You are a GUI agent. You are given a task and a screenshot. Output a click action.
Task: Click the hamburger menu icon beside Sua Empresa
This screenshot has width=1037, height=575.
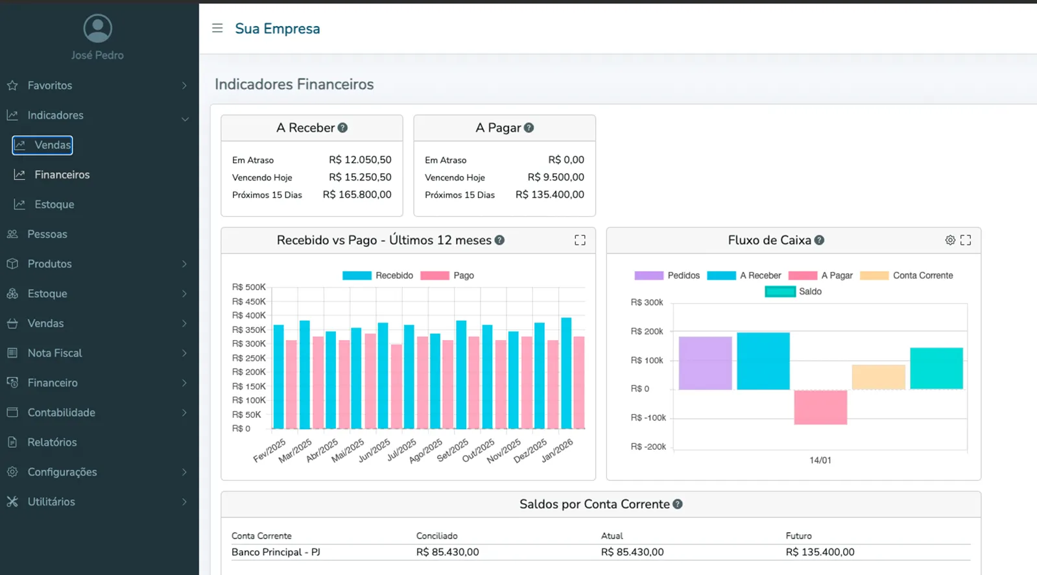pyautogui.click(x=217, y=29)
